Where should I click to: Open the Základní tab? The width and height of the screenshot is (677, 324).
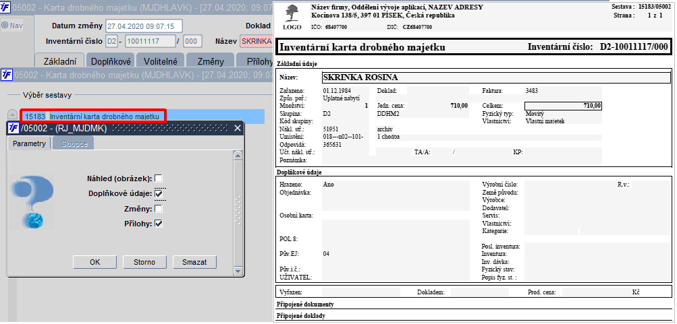(x=59, y=61)
